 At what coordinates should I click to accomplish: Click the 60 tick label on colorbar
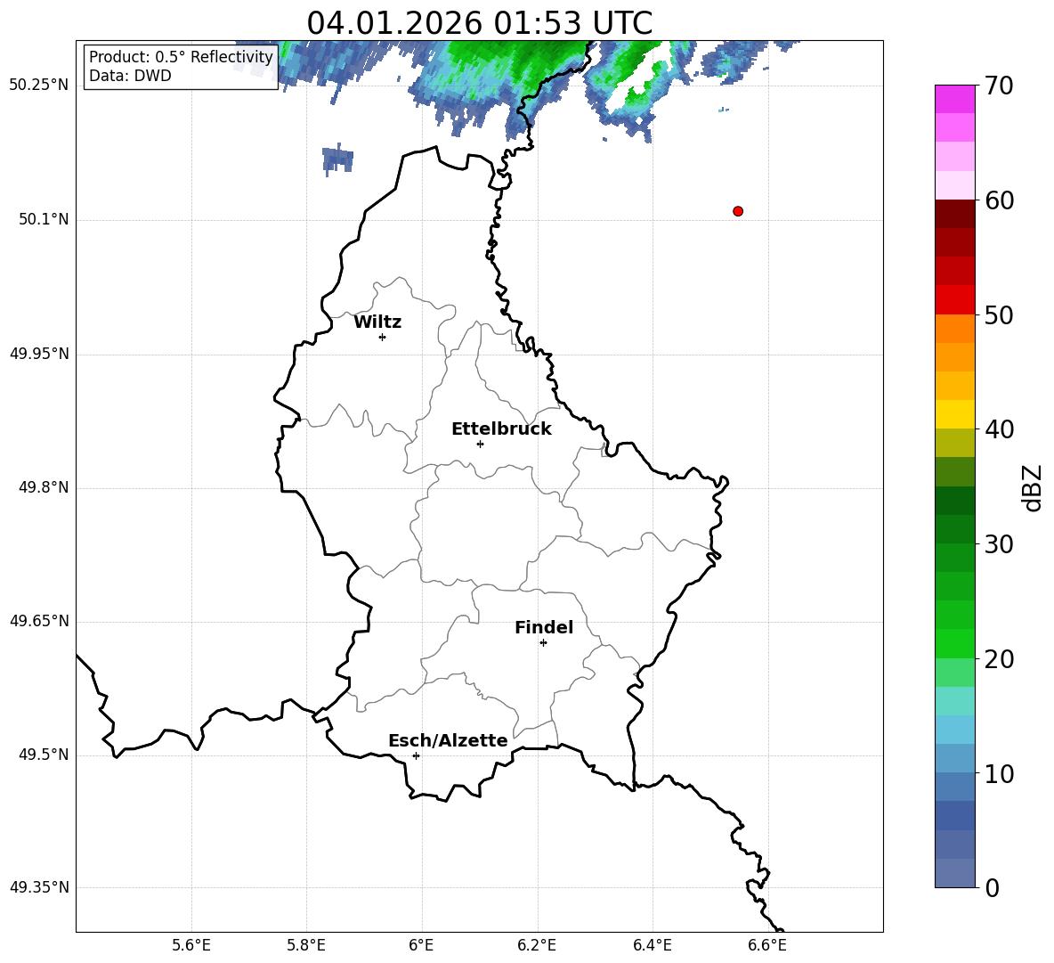(x=999, y=200)
